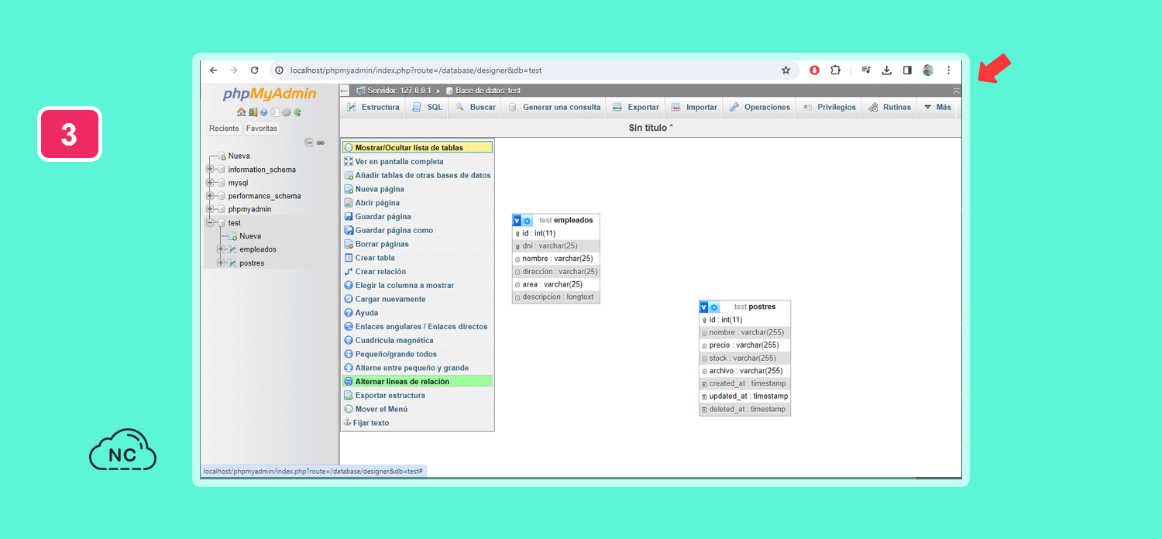Viewport: 1162px width, 539px height.
Task: Open the red Opera-style extension icon
Action: pyautogui.click(x=814, y=70)
